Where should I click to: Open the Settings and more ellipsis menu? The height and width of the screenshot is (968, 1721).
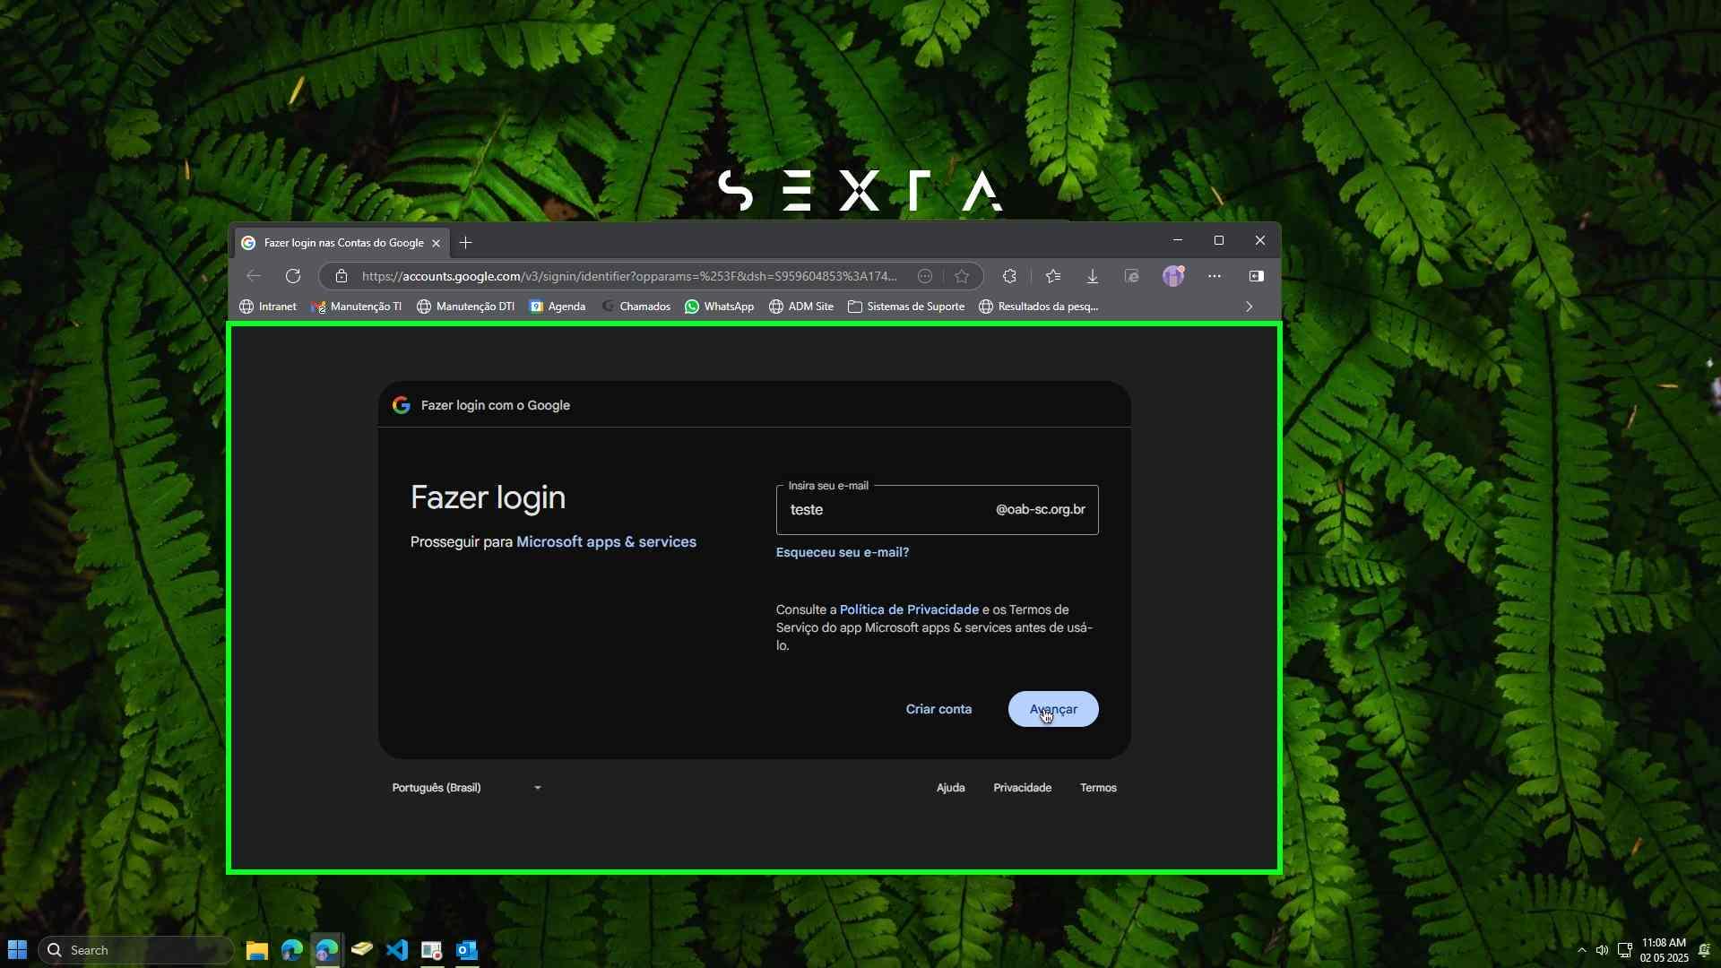point(1215,276)
